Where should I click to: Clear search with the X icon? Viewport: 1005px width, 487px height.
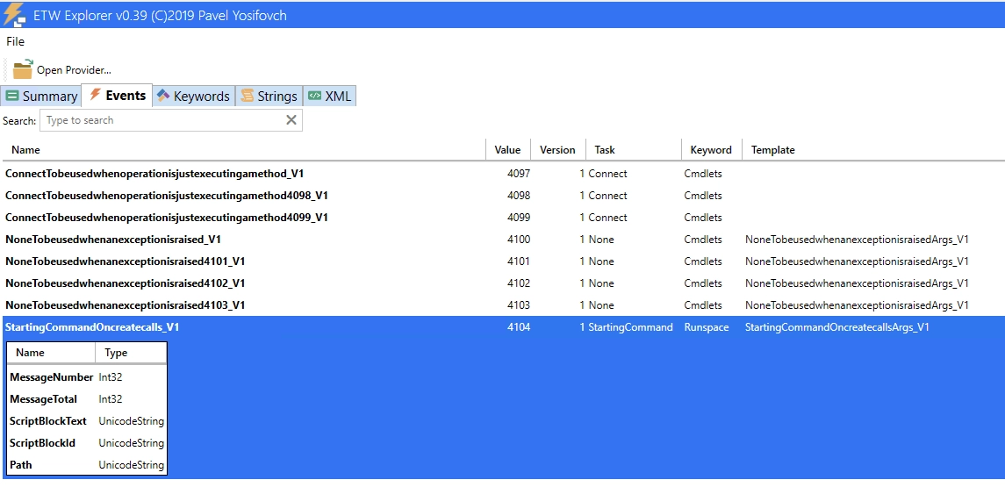click(x=291, y=120)
